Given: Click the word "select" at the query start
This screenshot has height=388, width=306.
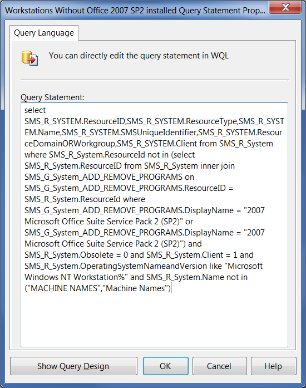Looking at the screenshot, I should (x=35, y=110).
